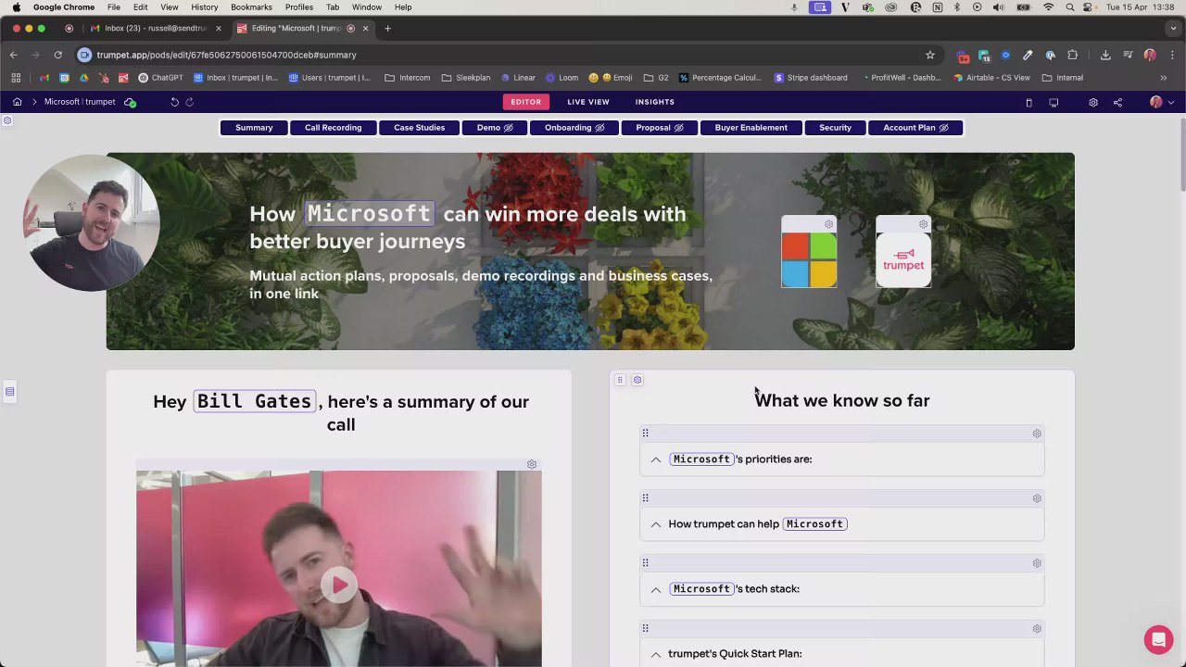Screen dimensions: 1186x667
Task: Open the ChatGPT bookmark
Action: click(161, 78)
